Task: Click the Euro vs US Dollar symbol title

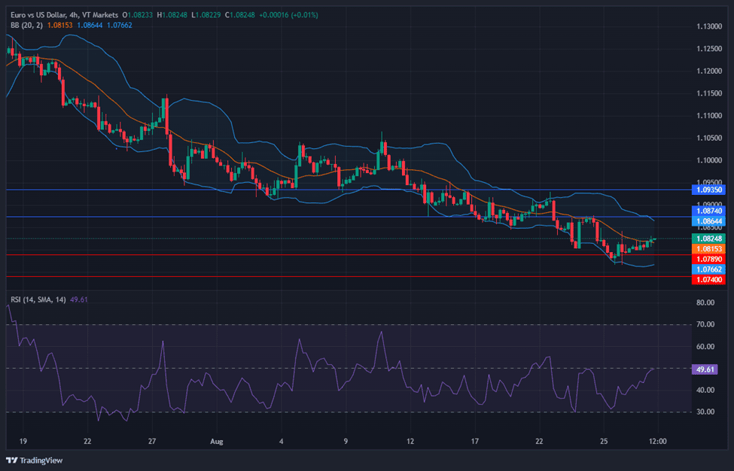Action: (41, 14)
